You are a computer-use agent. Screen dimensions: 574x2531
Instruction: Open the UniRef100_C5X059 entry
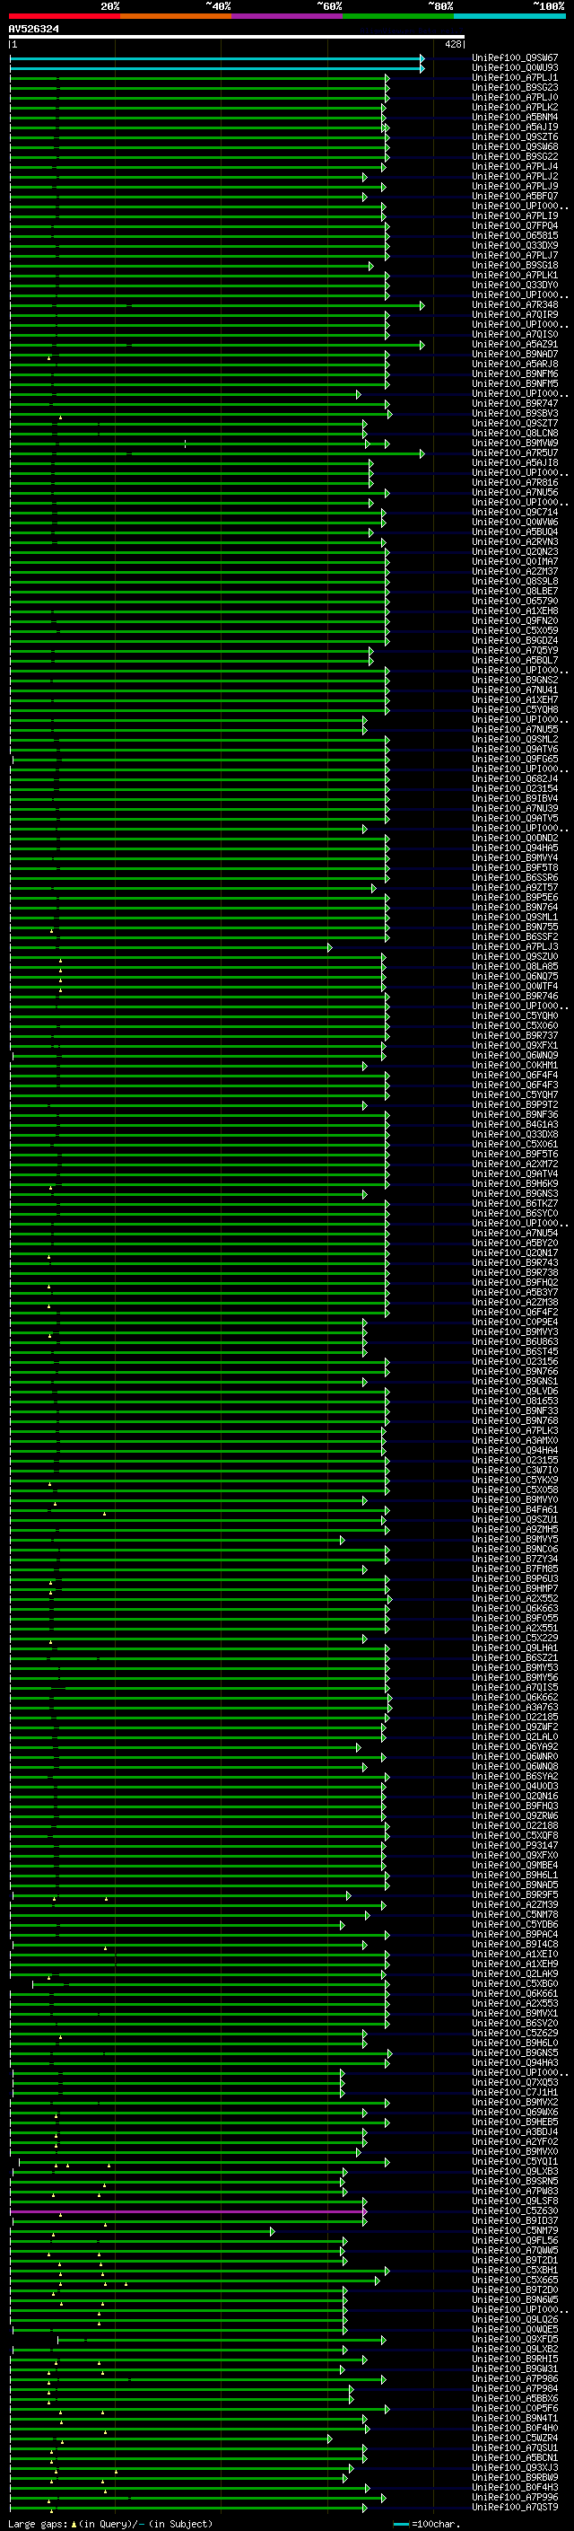pos(515,631)
